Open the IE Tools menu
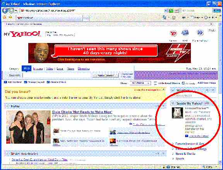 pos(211,17)
